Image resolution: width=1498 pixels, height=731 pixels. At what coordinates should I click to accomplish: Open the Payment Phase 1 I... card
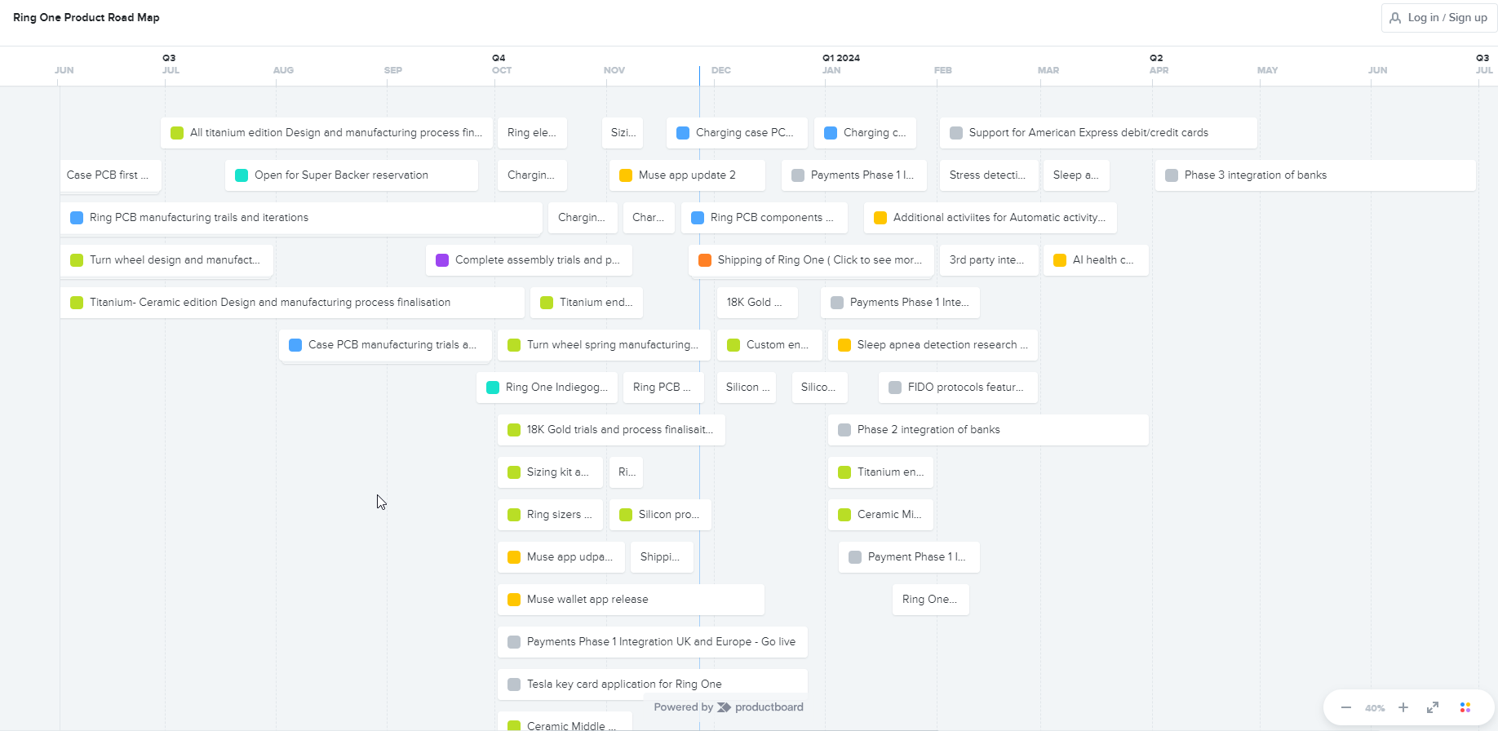(909, 557)
